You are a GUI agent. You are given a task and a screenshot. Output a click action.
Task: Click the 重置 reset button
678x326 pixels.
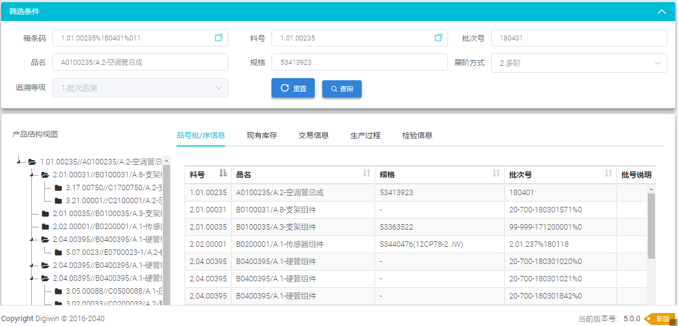click(x=293, y=88)
